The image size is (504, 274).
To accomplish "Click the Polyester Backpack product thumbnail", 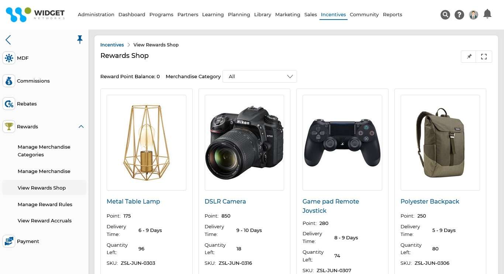I will (440, 142).
